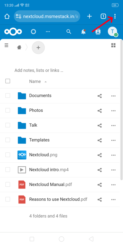The width and height of the screenshot is (123, 246).
Task: Tick the select all files checkbox
Action: [8, 81]
